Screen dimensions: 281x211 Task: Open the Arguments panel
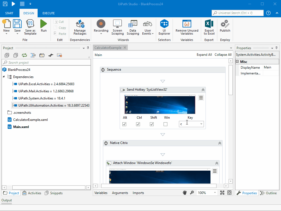point(120,193)
